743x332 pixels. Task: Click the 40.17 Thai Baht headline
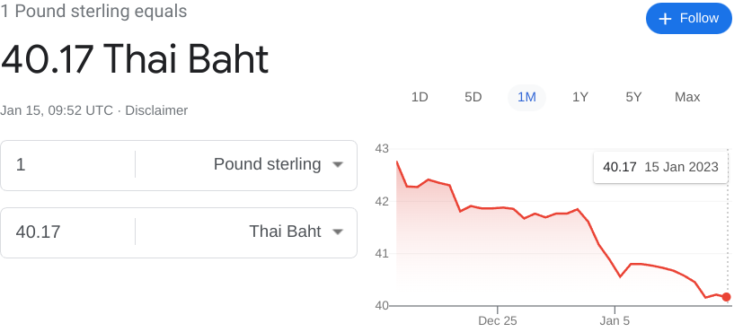[135, 59]
